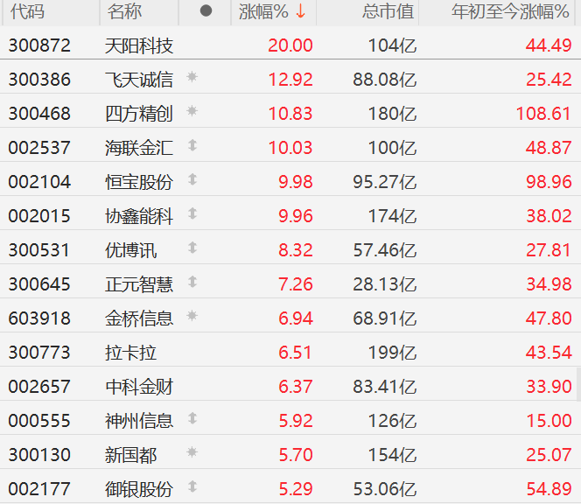Click the 6.37 gain value for 中科金财

(x=296, y=387)
